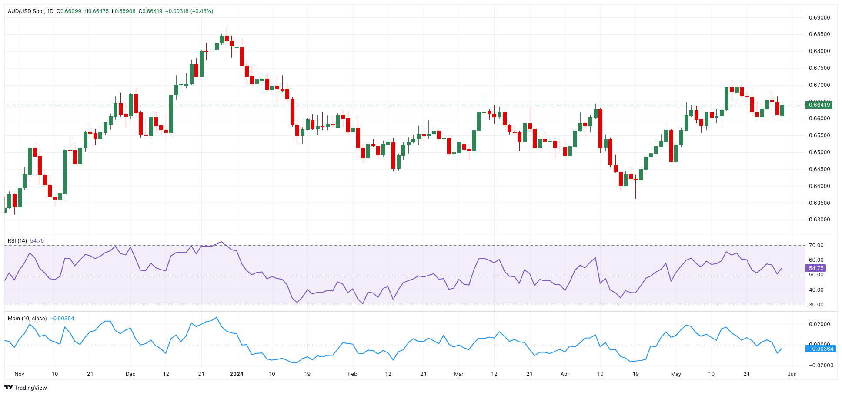
Task: Click the current price label 0.66419
Action: [x=819, y=105]
